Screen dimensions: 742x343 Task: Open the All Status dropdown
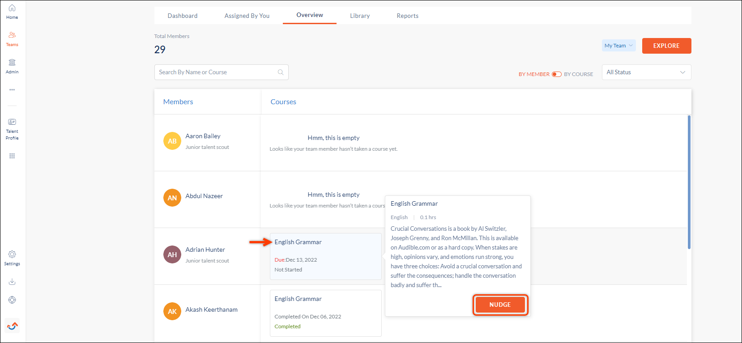tap(646, 72)
